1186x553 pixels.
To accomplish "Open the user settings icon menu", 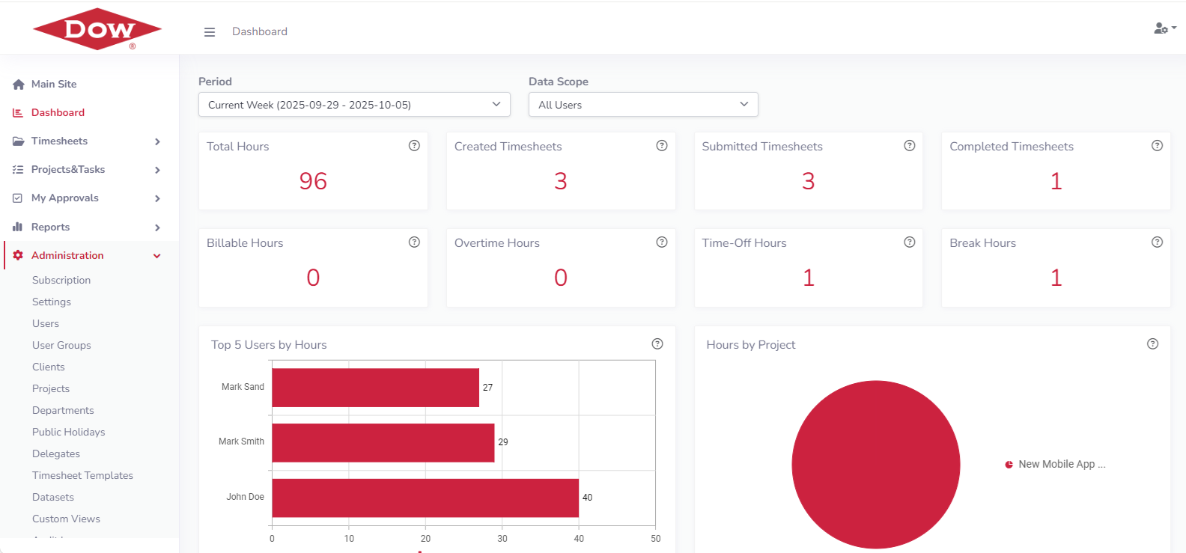I will coord(1164,28).
